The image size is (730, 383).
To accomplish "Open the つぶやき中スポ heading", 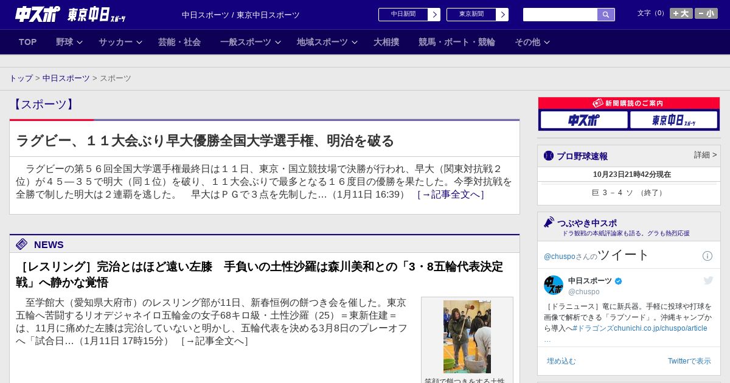I will pyautogui.click(x=587, y=223).
